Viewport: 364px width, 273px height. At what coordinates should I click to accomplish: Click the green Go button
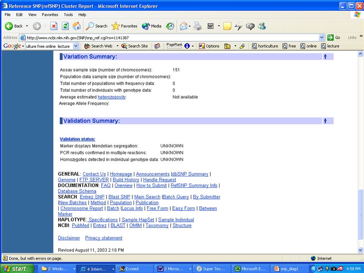[x=334, y=38]
